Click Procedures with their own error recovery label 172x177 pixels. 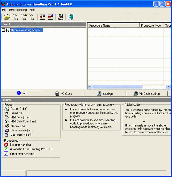point(89,105)
